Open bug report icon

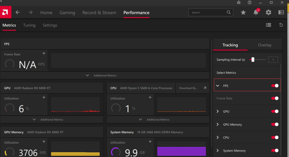coord(239,3)
